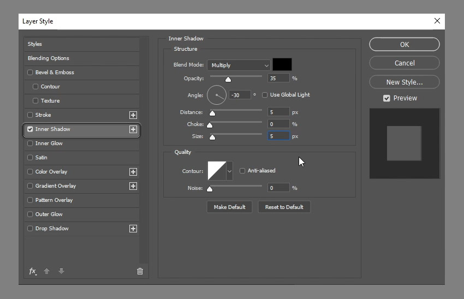Add another Stroke effect with plus icon
The image size is (464, 299).
click(133, 115)
